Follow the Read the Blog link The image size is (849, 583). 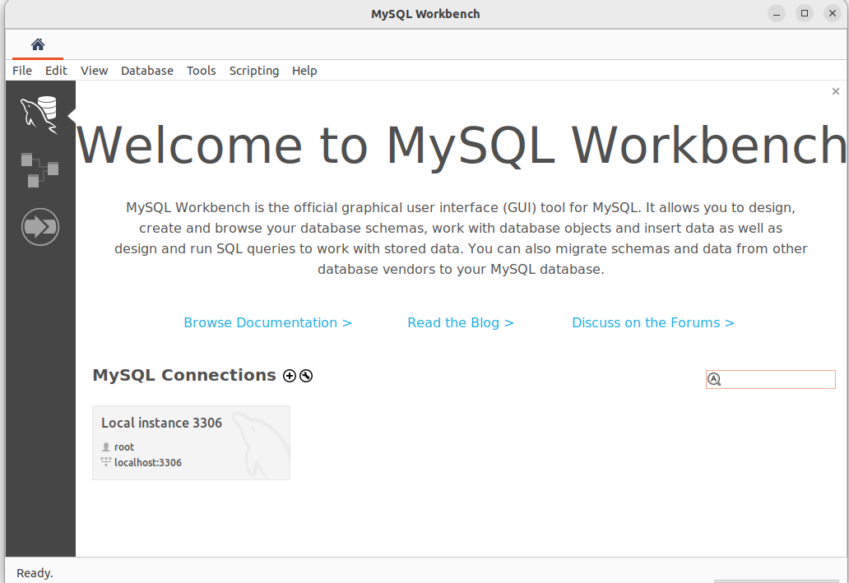(461, 322)
